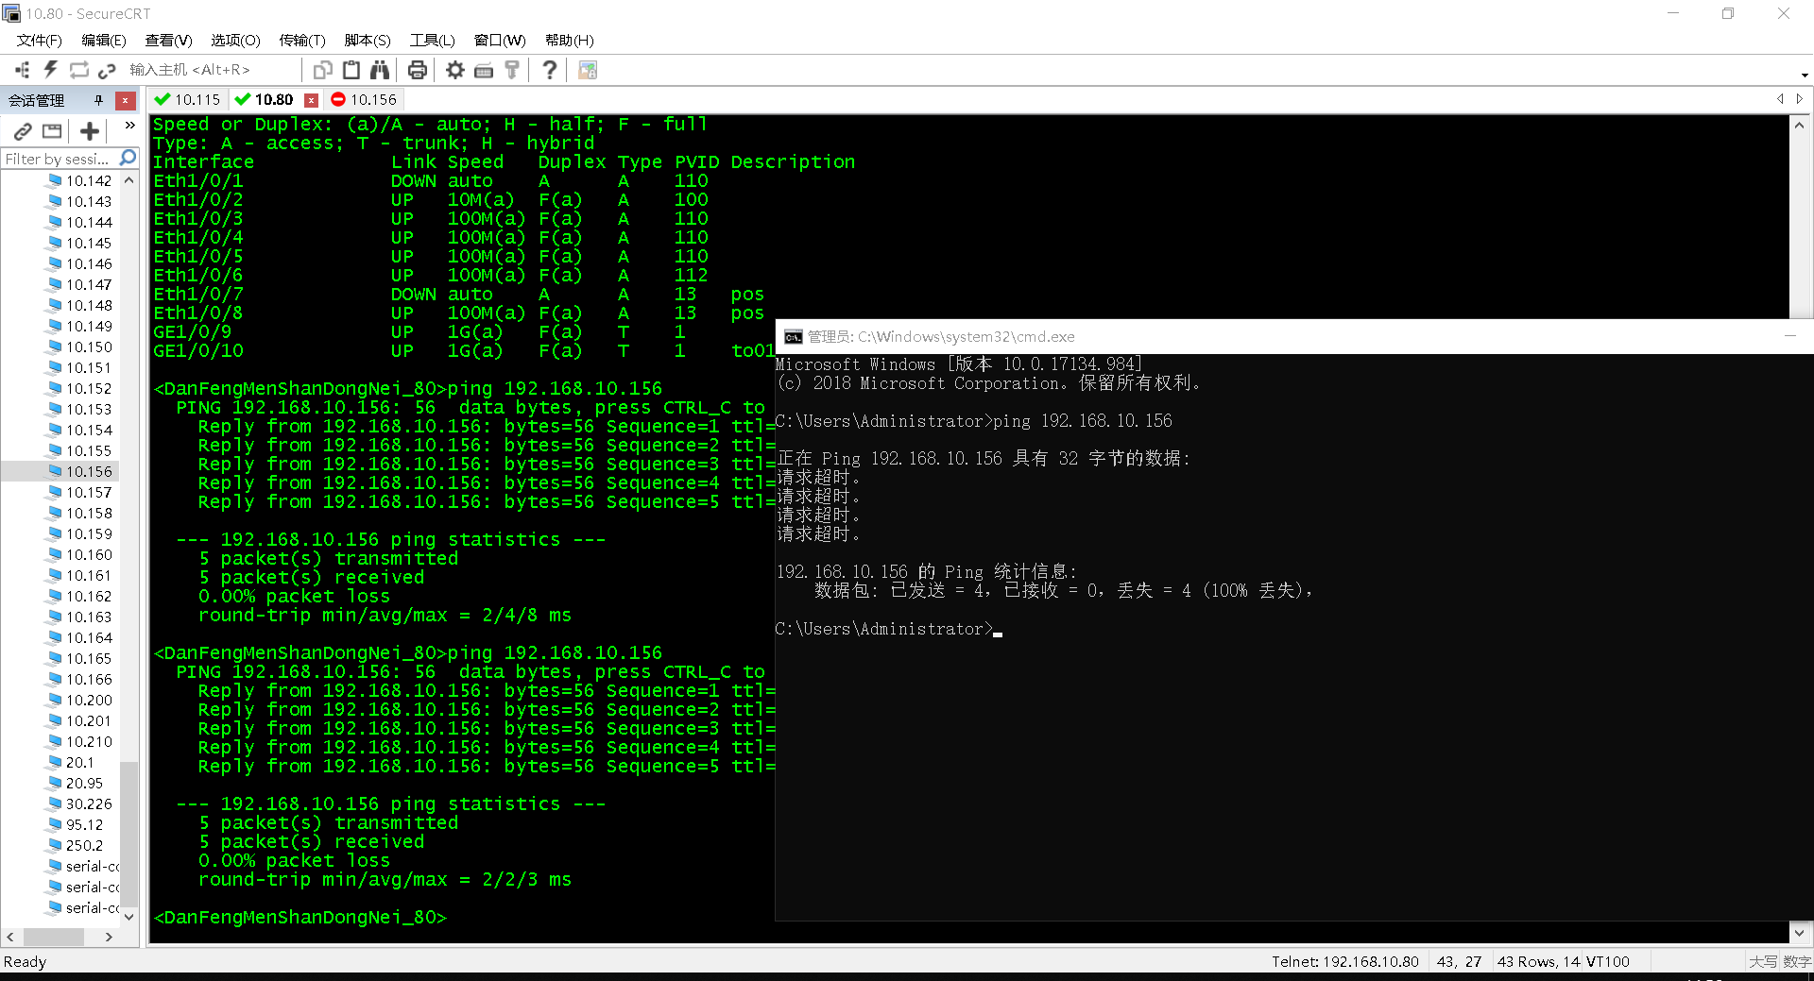Click the Print toolbar icon
Screen dimensions: 1814x981
[x=418, y=70]
